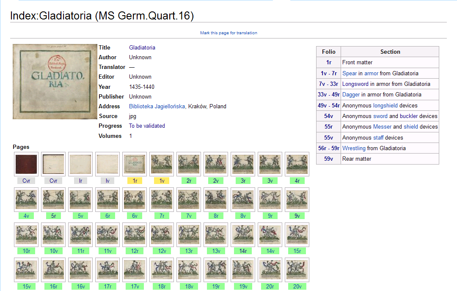Open the page 20v thumbnail image
The image size is (457, 291).
[x=297, y=270]
